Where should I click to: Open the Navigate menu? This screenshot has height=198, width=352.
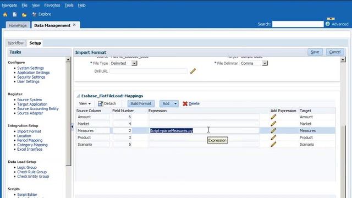(9, 5)
